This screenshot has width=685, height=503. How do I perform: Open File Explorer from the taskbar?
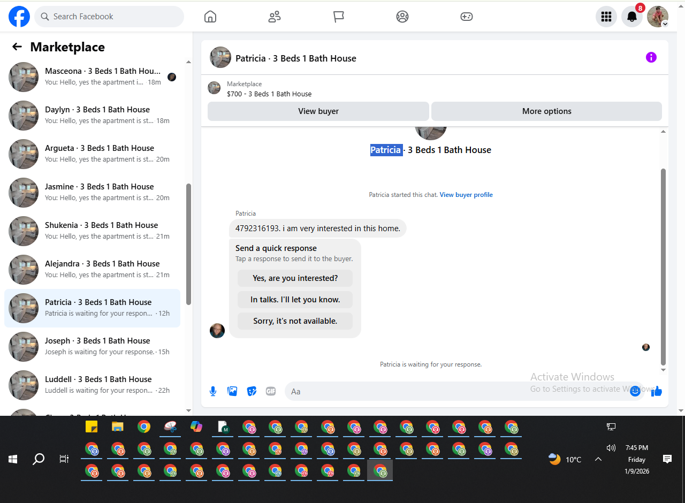pyautogui.click(x=118, y=427)
